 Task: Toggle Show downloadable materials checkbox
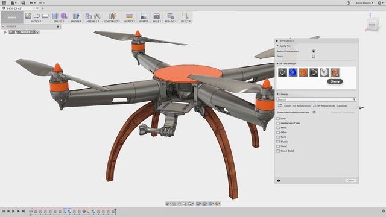[314, 112]
